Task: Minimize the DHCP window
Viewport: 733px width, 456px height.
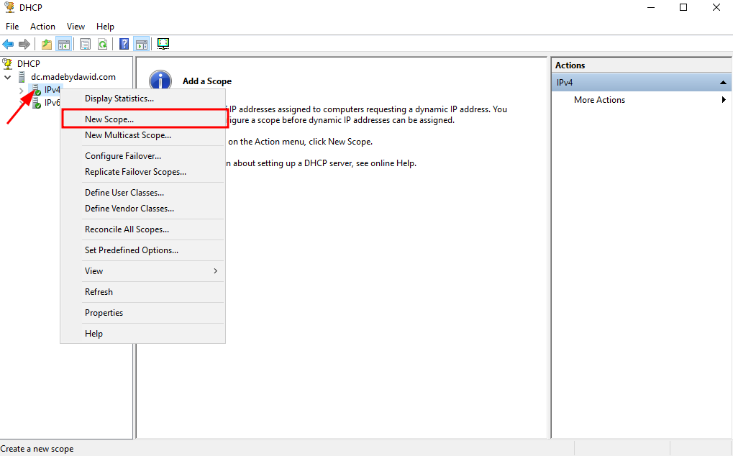Action: 651,7
